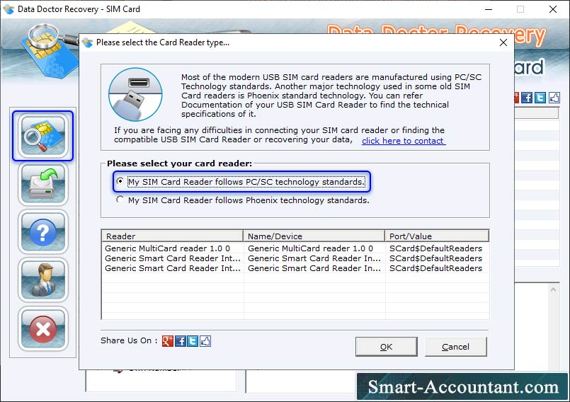Click the red X exit sidebar icon
This screenshot has height=402, width=570.
[43, 328]
